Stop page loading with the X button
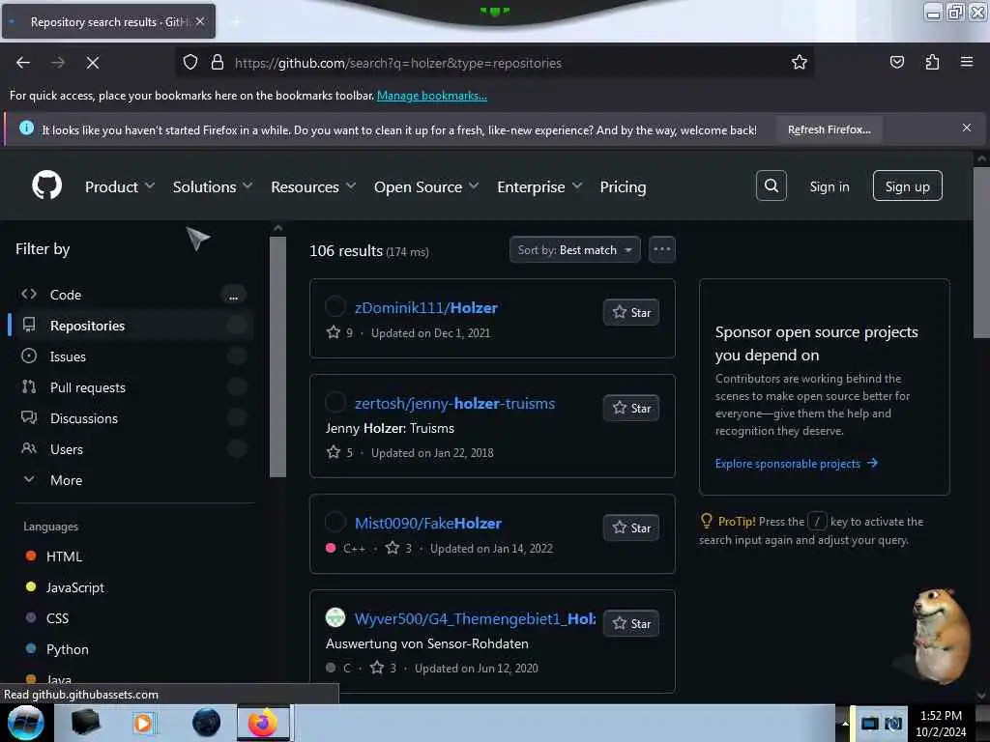Image resolution: width=990 pixels, height=742 pixels. click(92, 63)
